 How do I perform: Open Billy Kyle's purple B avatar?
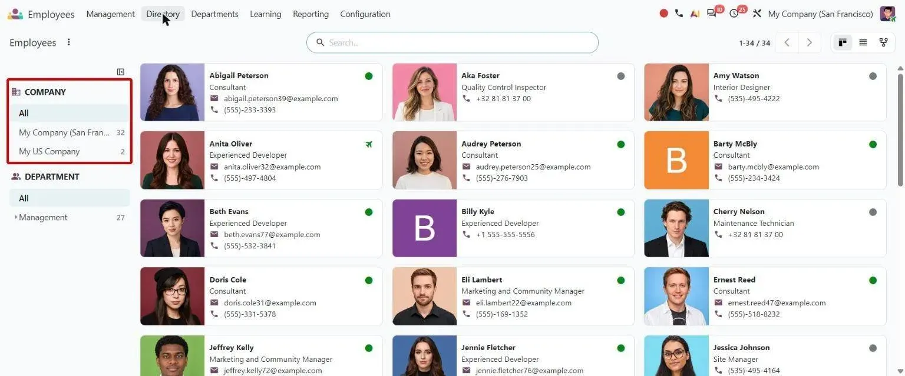pyautogui.click(x=425, y=228)
